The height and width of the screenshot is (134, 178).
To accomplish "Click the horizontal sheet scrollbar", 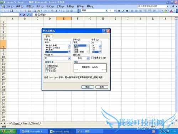I will (x=140, y=123).
